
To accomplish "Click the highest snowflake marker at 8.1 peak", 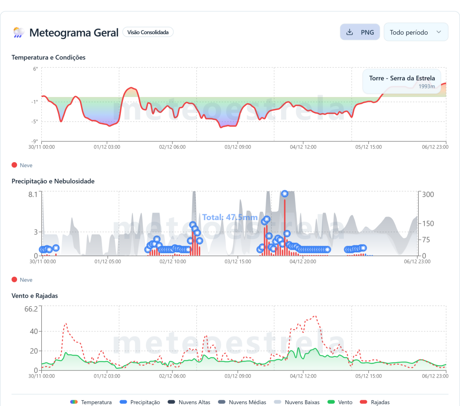I will (284, 194).
